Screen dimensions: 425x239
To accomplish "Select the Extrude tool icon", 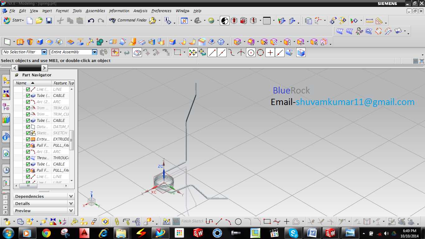I will point(20,42).
